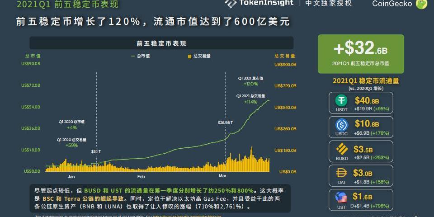Click the US$720.0B right axis label
The width and height of the screenshot is (434, 217).
(x=286, y=86)
